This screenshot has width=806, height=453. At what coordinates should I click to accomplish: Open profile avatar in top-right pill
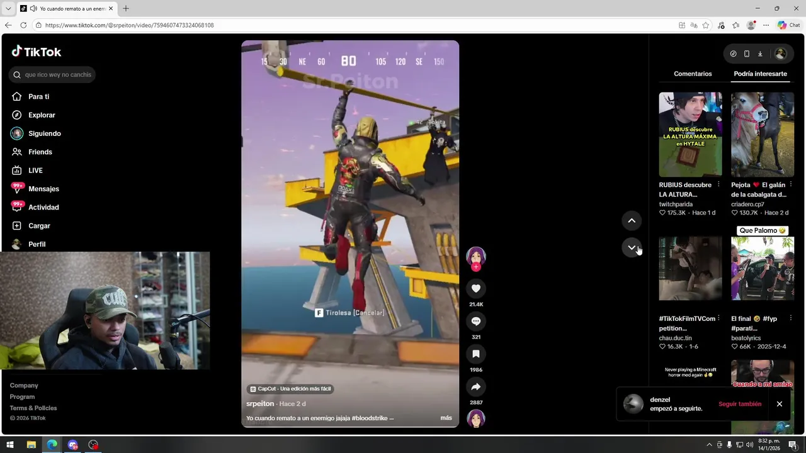click(x=780, y=54)
